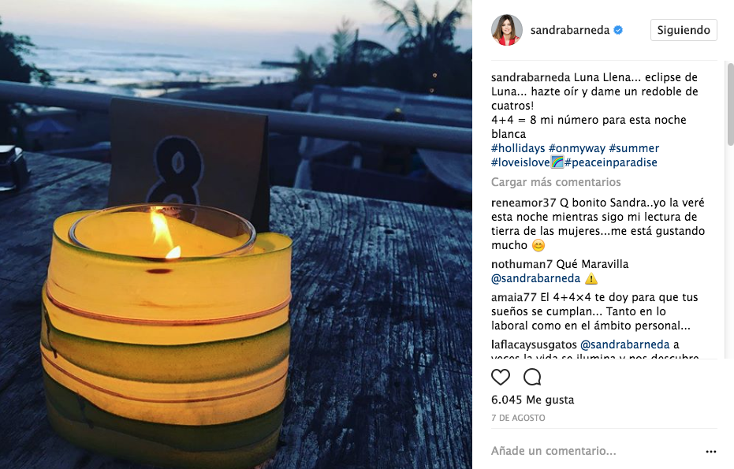Open the #hollidays hashtag
734x469 pixels.
518,148
